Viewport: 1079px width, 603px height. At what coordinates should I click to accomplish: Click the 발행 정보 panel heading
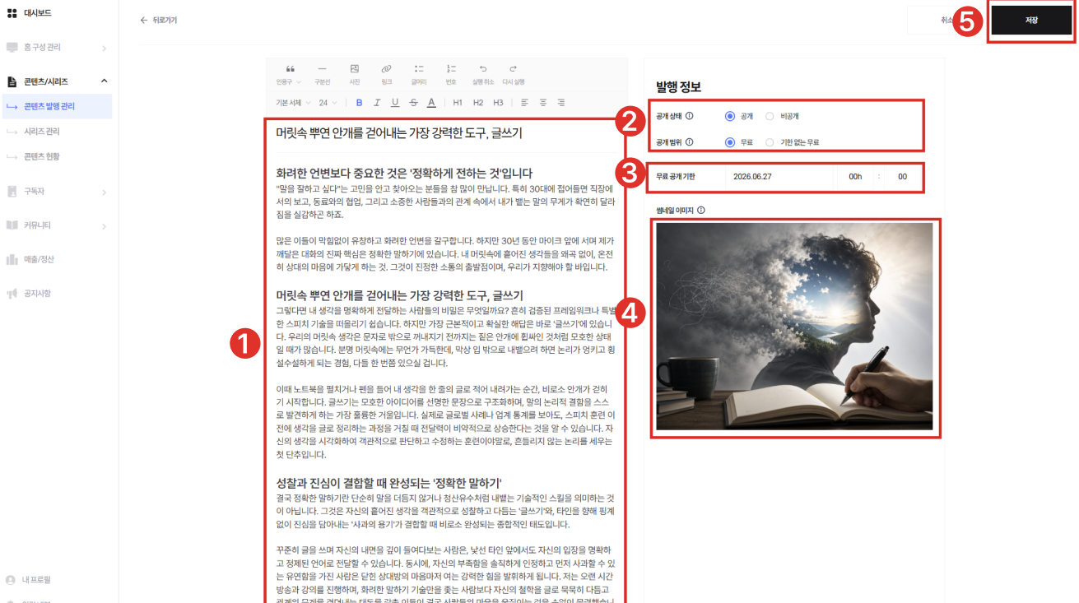pos(678,86)
